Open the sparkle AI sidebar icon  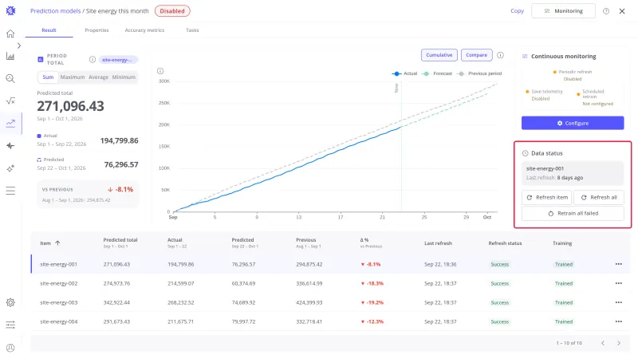click(x=10, y=168)
